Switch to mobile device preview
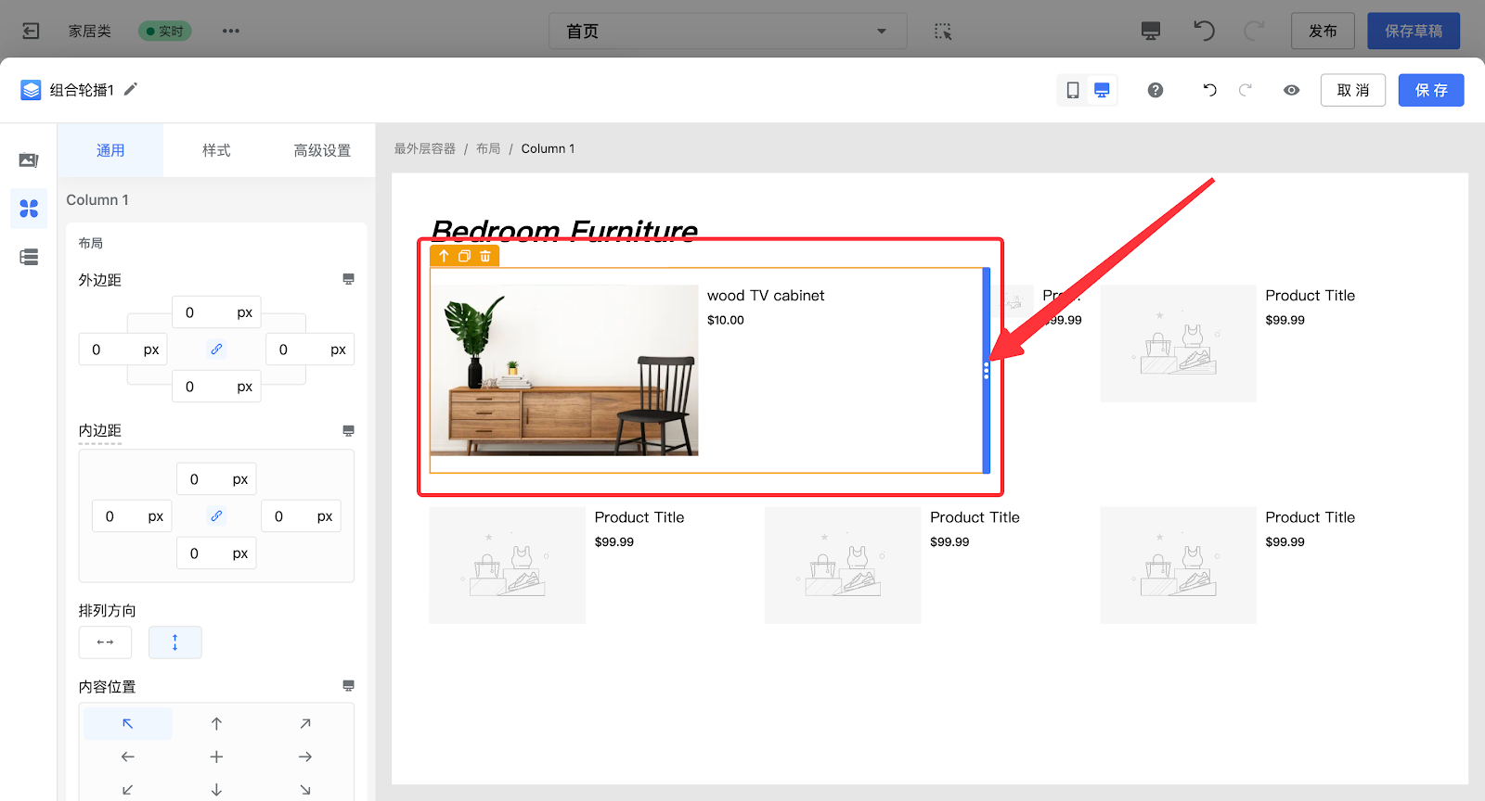Image resolution: width=1485 pixels, height=801 pixels. click(1073, 90)
